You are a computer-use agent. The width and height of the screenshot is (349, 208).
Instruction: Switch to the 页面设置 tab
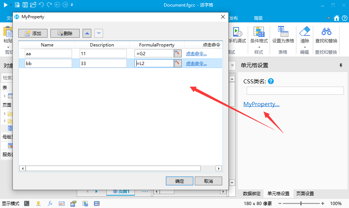(305, 193)
